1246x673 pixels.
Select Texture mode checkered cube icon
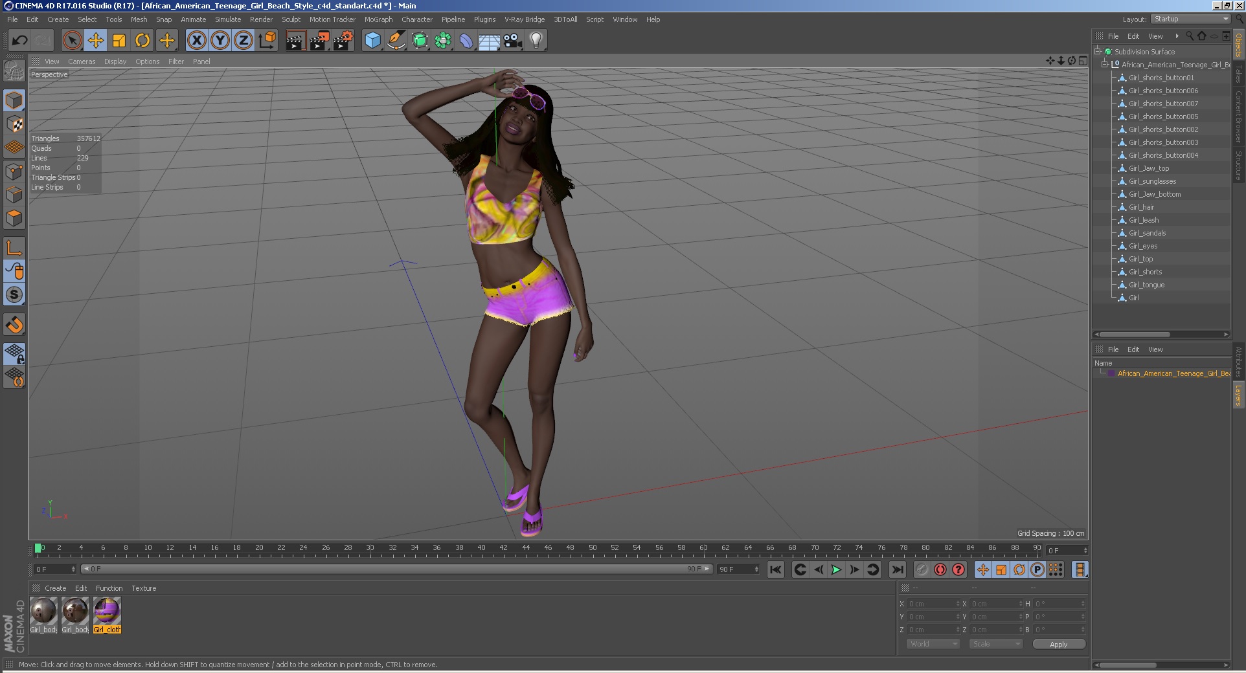click(x=14, y=124)
